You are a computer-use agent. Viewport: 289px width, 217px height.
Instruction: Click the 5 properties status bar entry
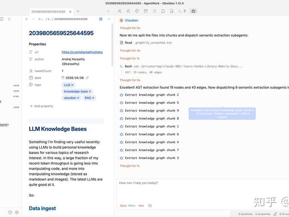[263, 214]
